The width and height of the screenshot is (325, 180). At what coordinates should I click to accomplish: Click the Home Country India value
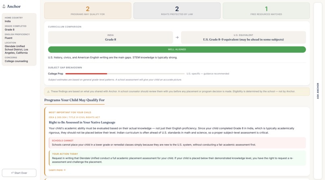(8, 21)
